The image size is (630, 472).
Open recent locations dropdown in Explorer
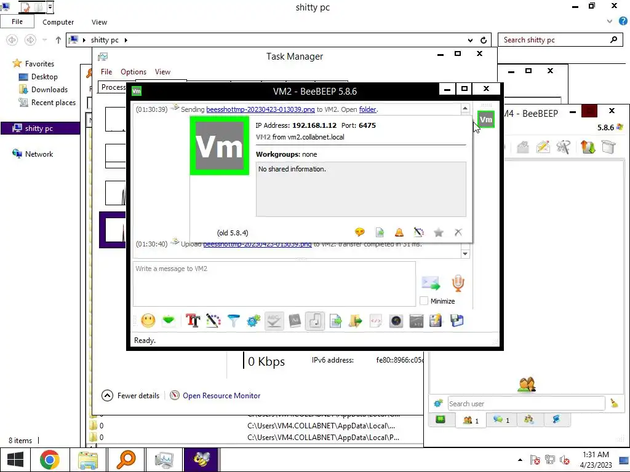[x=44, y=40]
